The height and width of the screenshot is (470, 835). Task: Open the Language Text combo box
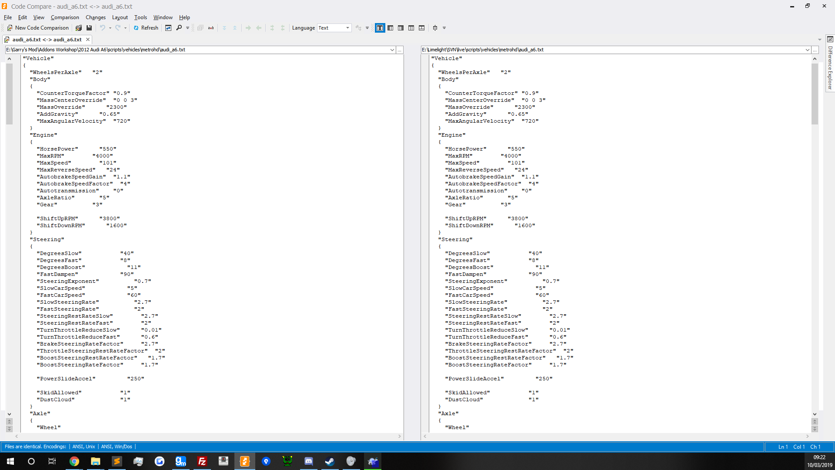(x=334, y=28)
